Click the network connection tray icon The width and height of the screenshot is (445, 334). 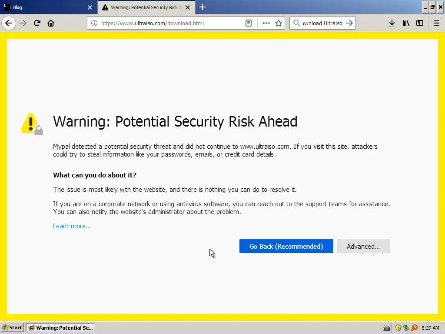406,328
